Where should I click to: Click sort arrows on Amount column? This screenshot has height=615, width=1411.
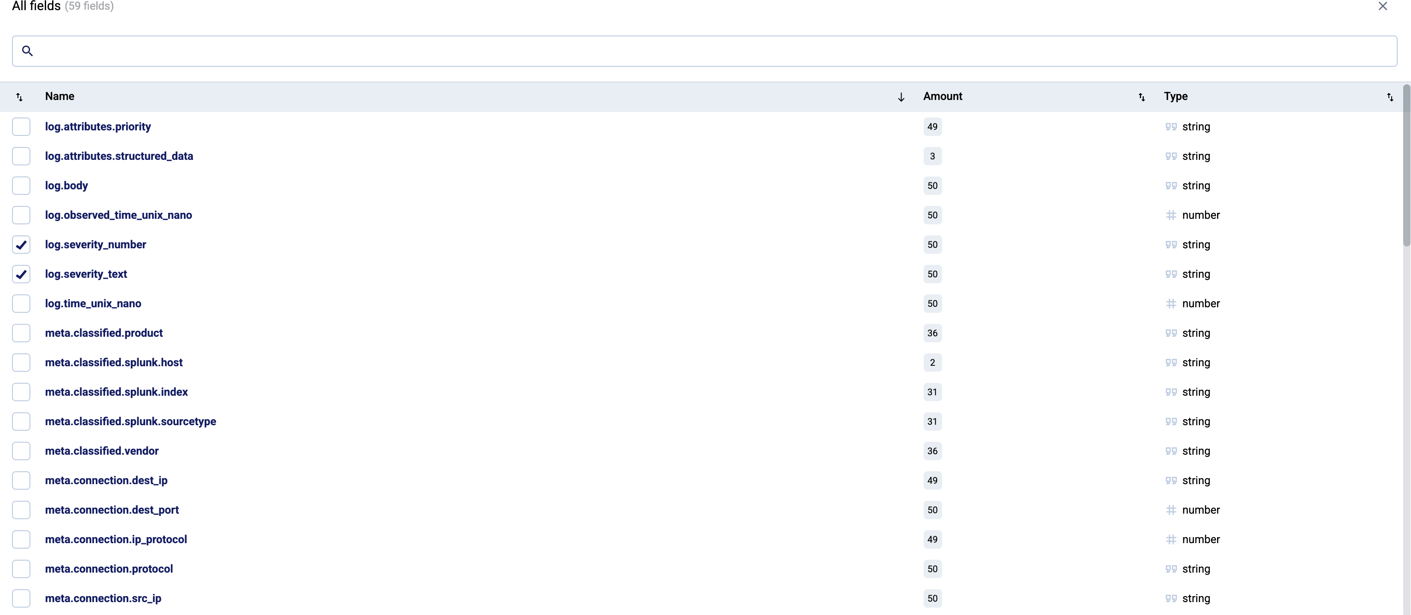(x=1142, y=97)
